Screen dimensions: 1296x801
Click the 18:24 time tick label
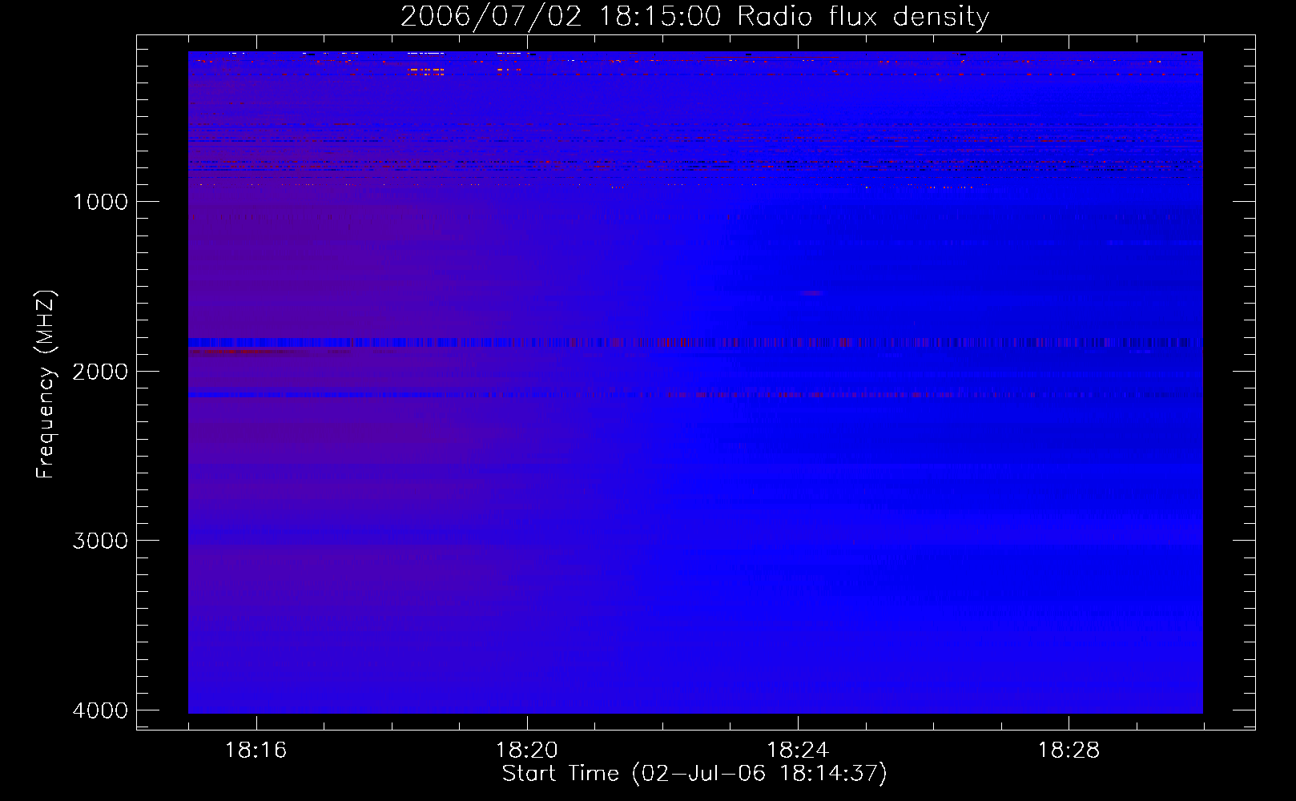tap(797, 751)
